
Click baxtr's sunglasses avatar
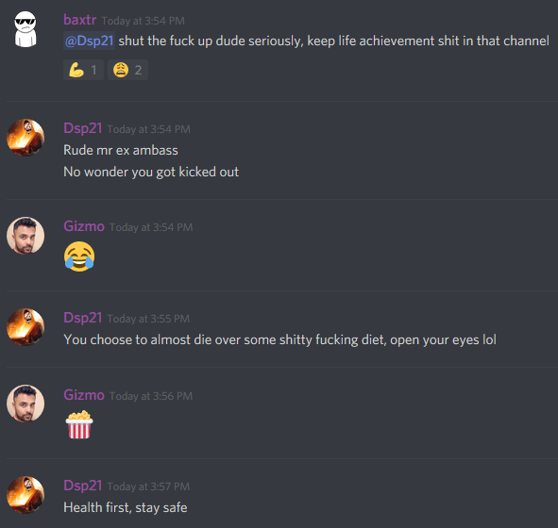25,29
